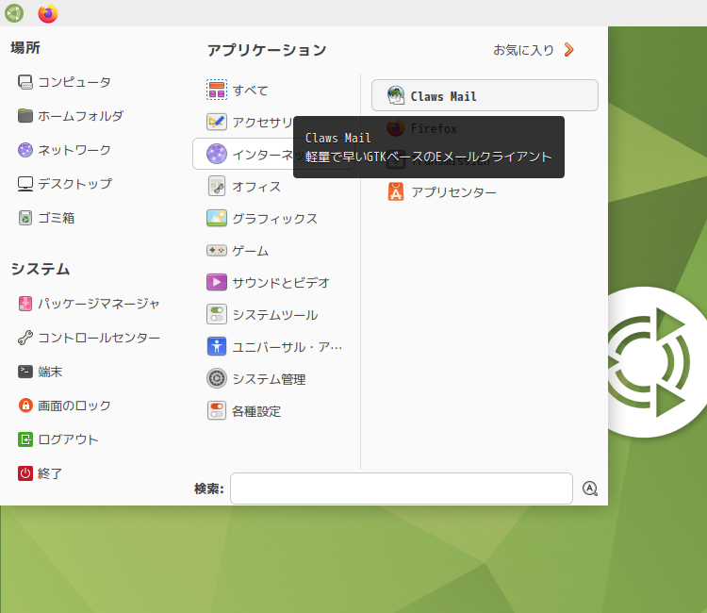This screenshot has width=707, height=613.
Task: Launch Firefox from the application list
Action: [485, 128]
